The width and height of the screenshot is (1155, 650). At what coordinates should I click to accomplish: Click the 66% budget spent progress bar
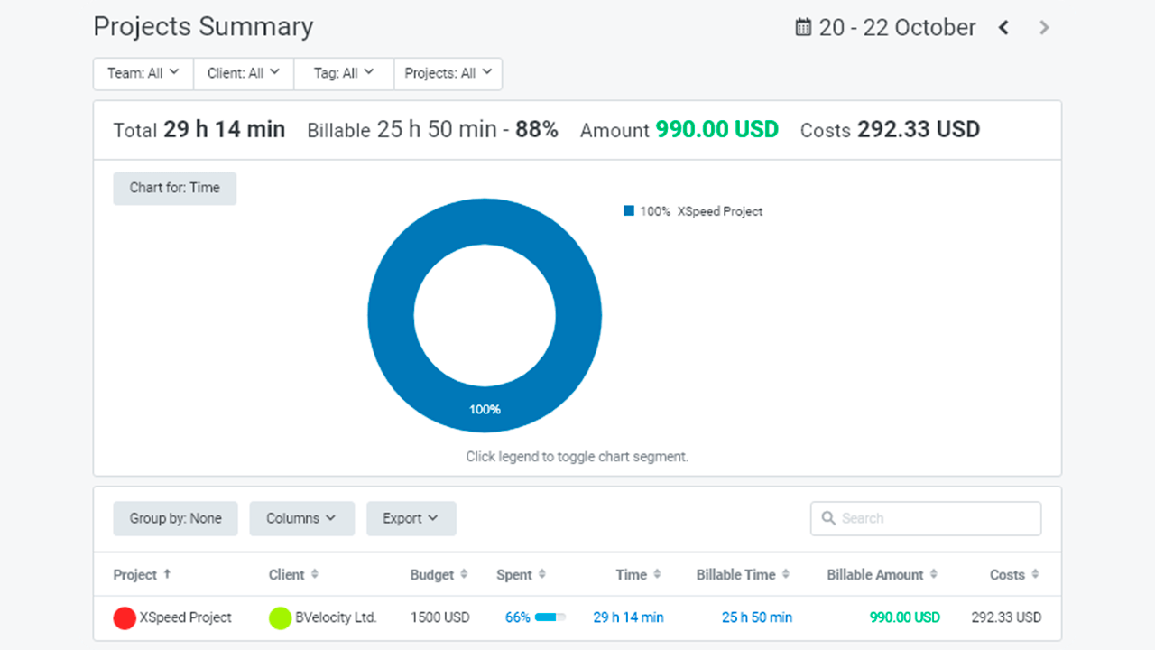(x=550, y=617)
